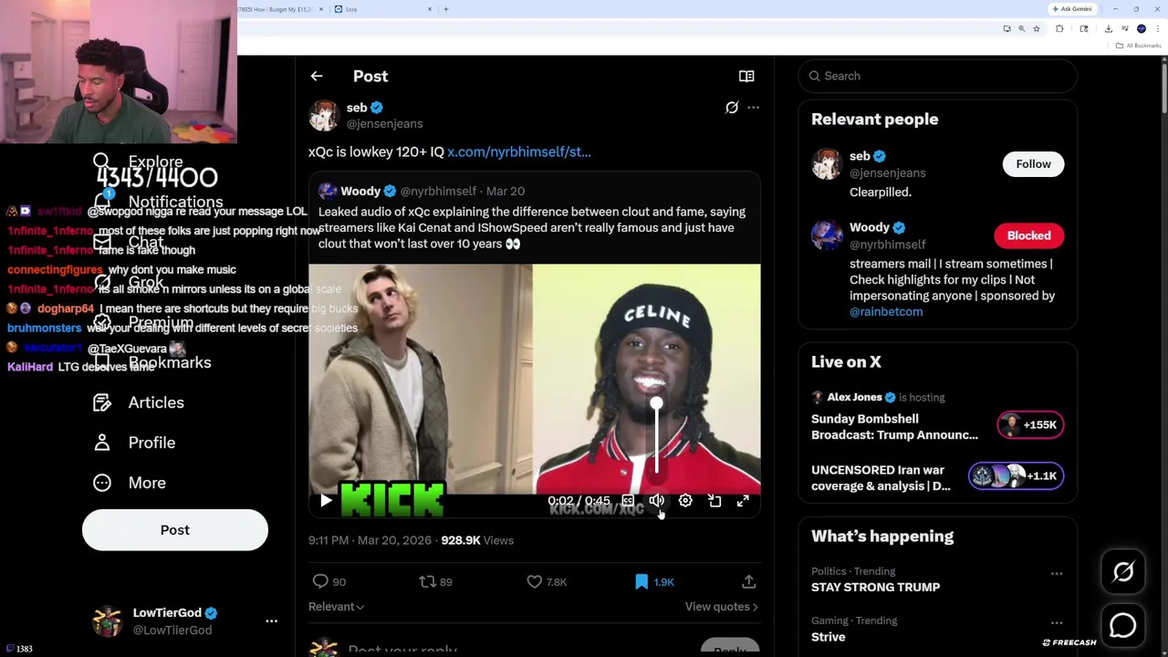Open Profile in the sidebar

coord(134,443)
